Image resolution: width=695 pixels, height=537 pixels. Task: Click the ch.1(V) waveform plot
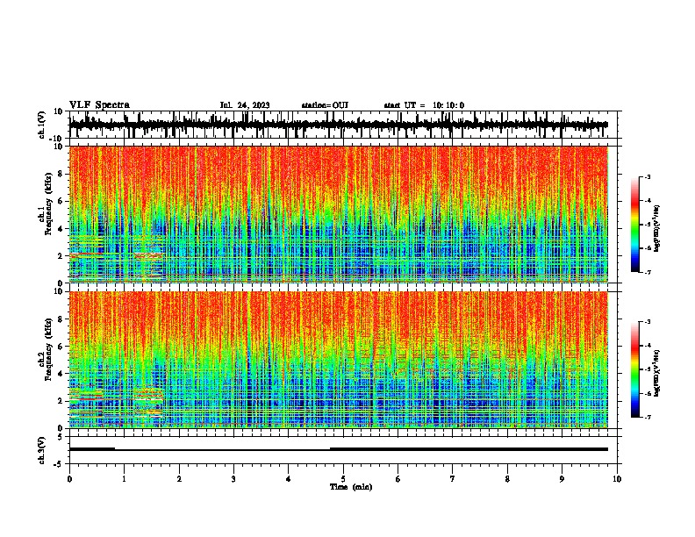(x=345, y=125)
